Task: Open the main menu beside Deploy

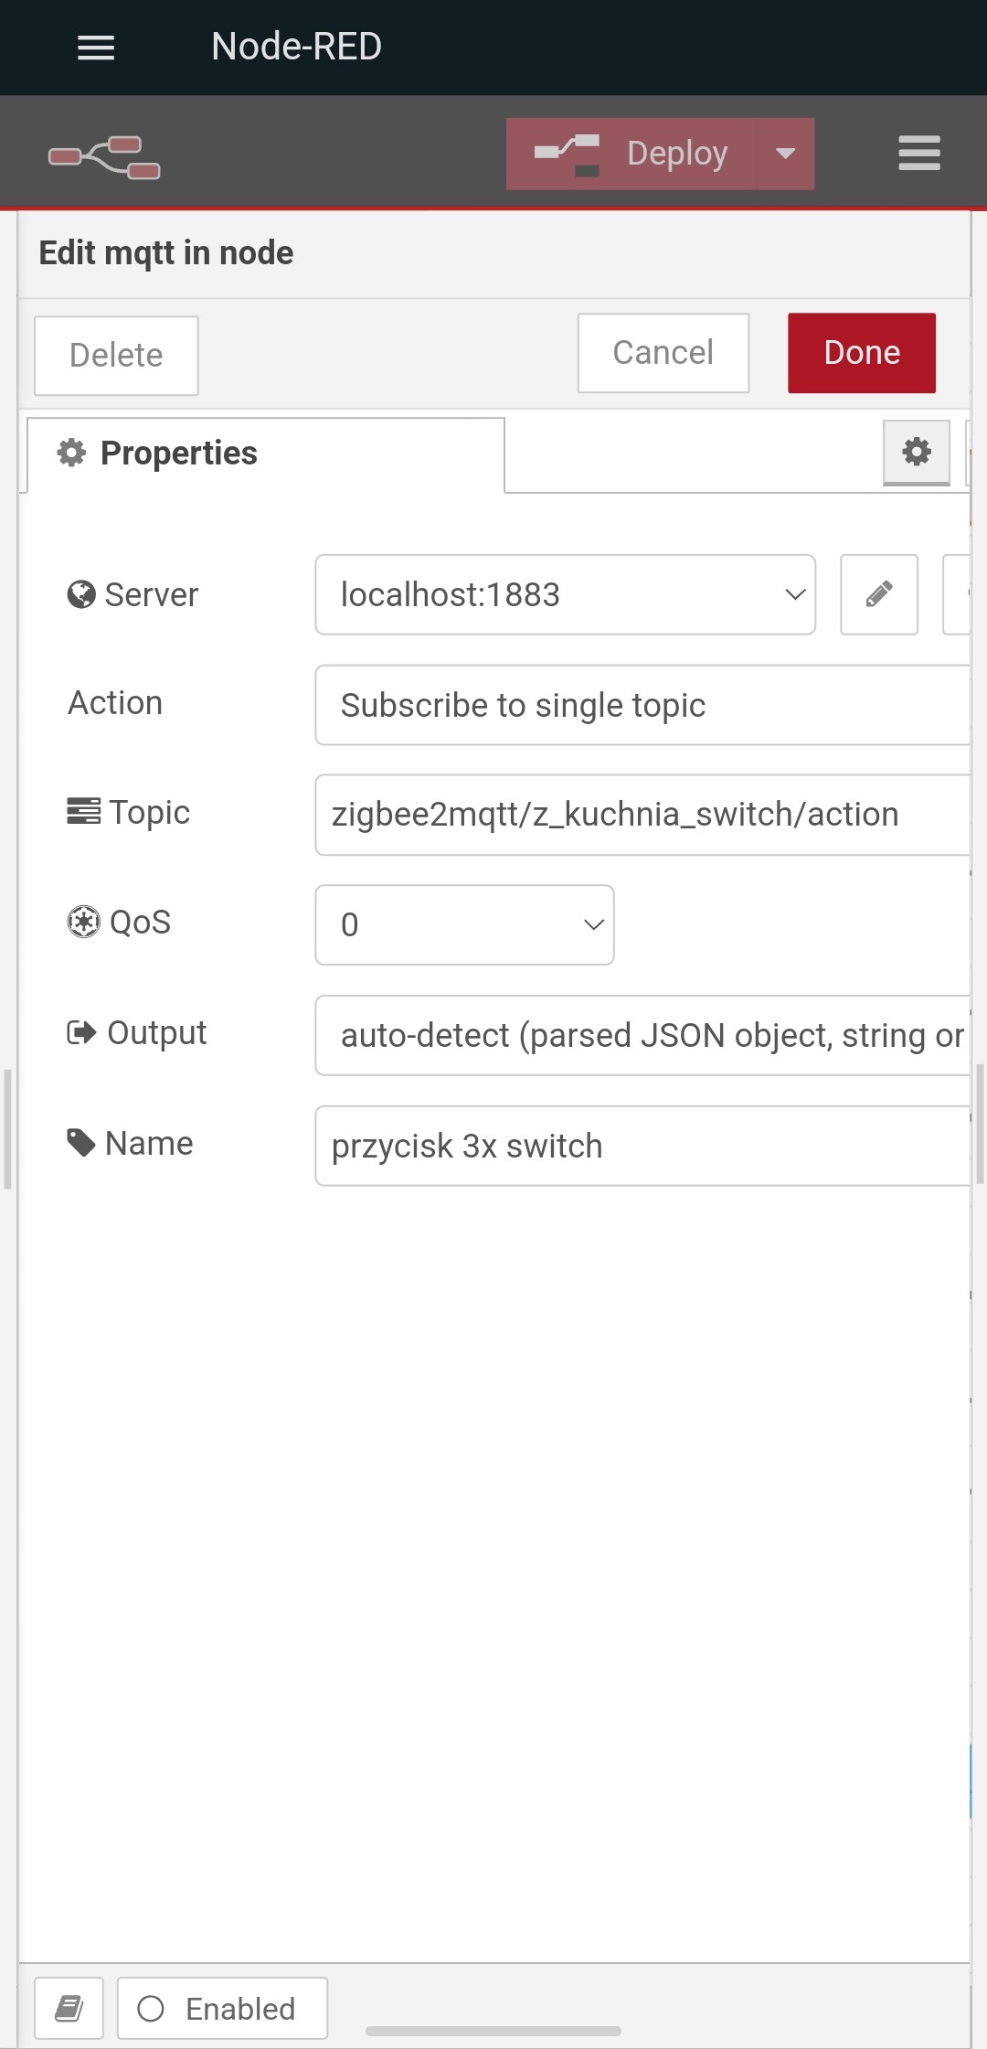Action: 918,153
